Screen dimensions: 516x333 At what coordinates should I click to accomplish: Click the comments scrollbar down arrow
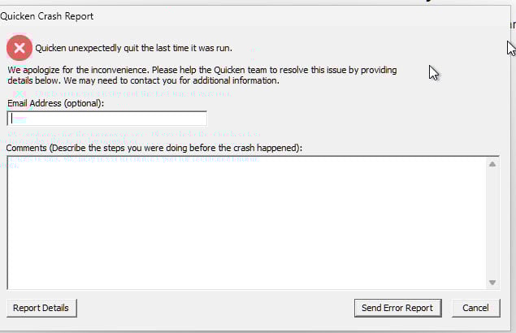pos(493,282)
